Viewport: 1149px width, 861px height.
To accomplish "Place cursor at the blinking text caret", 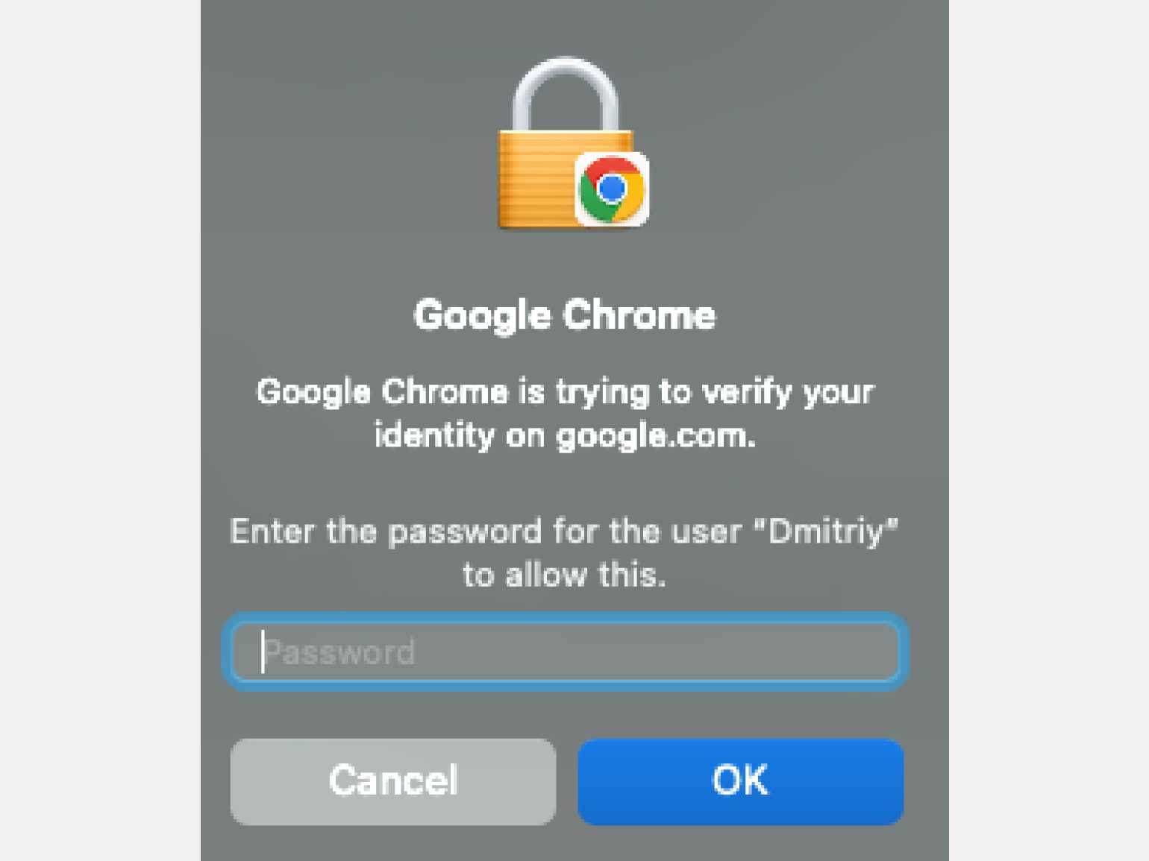I will (263, 652).
